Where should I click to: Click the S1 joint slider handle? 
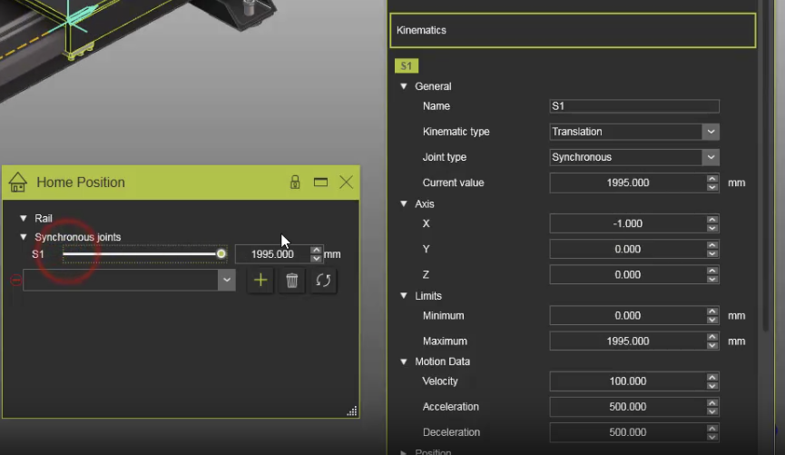click(x=221, y=254)
